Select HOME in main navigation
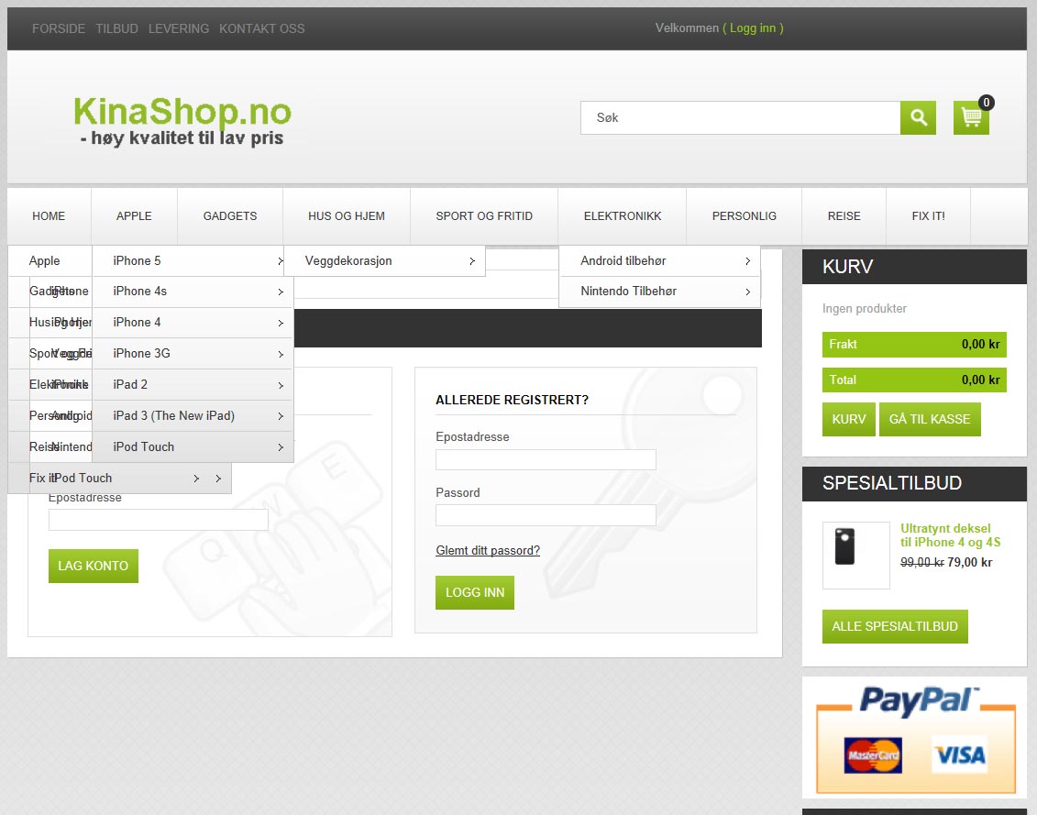Screen dimensions: 1037x815 point(49,216)
